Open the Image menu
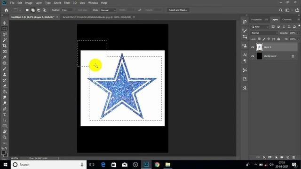 point(29,3)
